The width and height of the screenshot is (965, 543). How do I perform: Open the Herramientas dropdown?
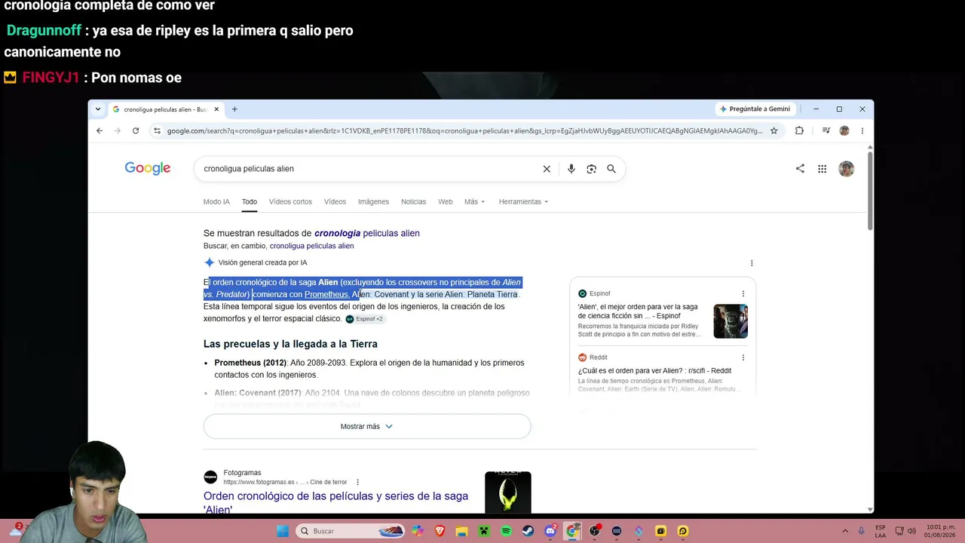tap(523, 202)
